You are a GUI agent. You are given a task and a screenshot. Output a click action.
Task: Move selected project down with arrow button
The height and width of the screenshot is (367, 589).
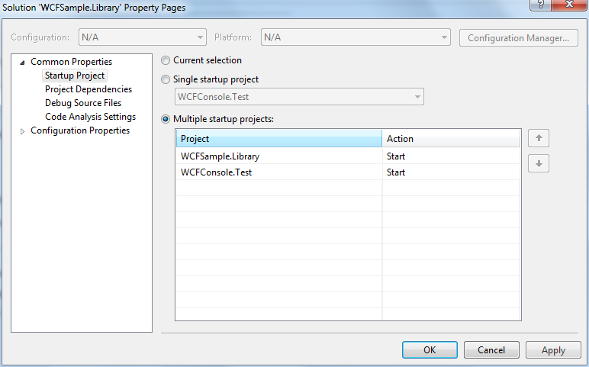[539, 163]
